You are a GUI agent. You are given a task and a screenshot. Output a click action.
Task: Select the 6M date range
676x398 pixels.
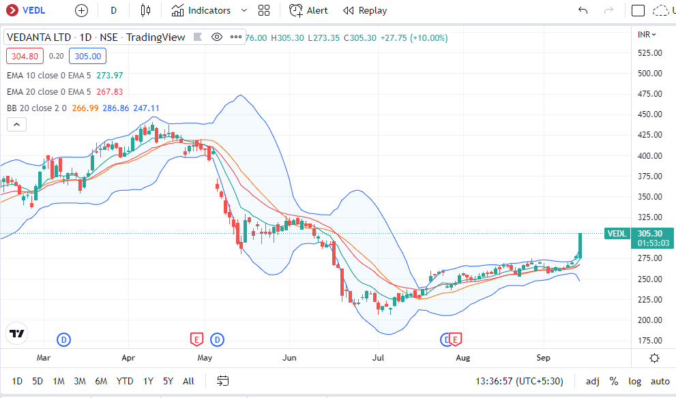point(101,381)
